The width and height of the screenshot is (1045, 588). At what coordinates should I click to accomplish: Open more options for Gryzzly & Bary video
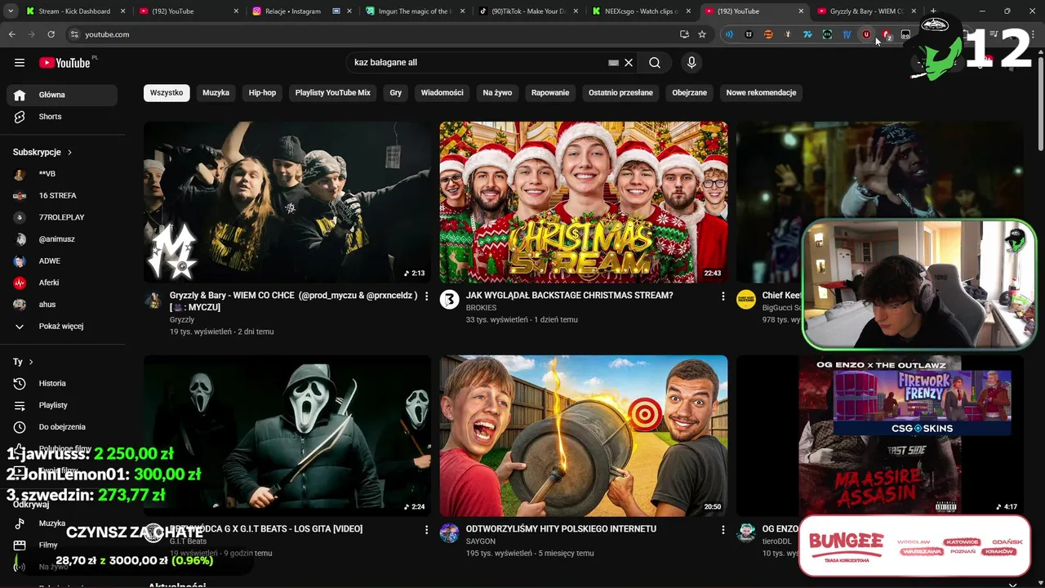[426, 296]
